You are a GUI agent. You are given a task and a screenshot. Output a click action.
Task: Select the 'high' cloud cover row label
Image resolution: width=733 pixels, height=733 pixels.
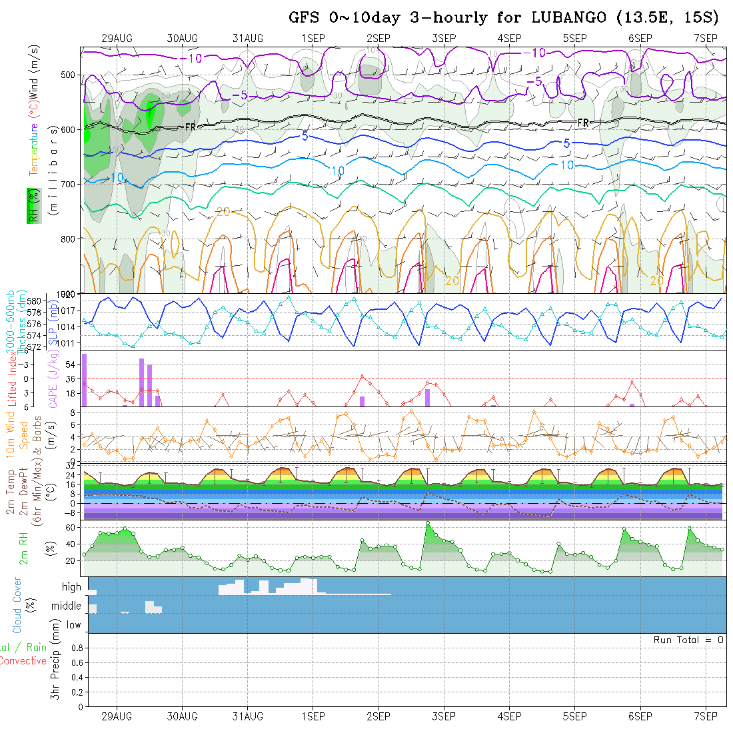71,587
